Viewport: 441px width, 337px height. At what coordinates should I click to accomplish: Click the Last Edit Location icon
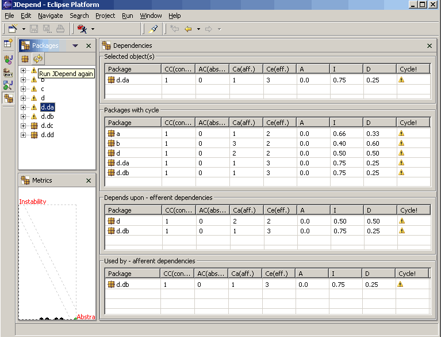pyautogui.click(x=174, y=29)
